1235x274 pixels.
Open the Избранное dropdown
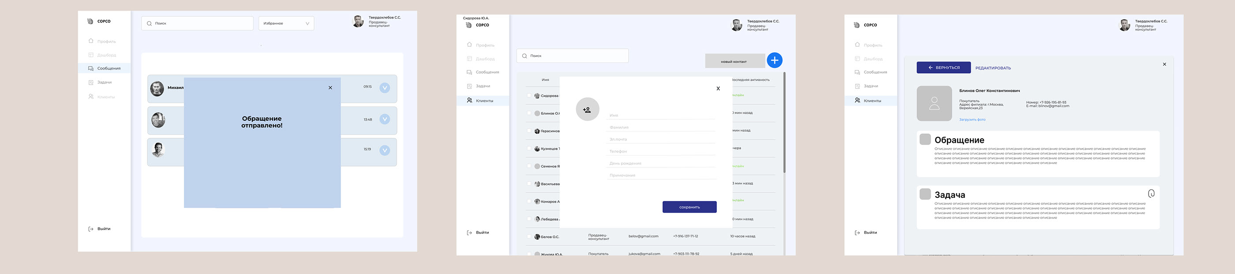(286, 23)
